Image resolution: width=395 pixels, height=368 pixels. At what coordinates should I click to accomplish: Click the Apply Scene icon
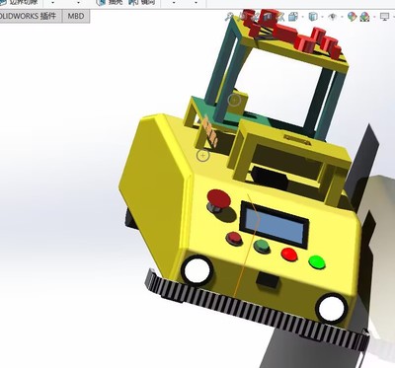[364, 17]
